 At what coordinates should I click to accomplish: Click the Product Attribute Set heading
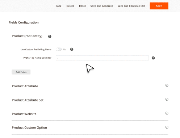point(28,100)
